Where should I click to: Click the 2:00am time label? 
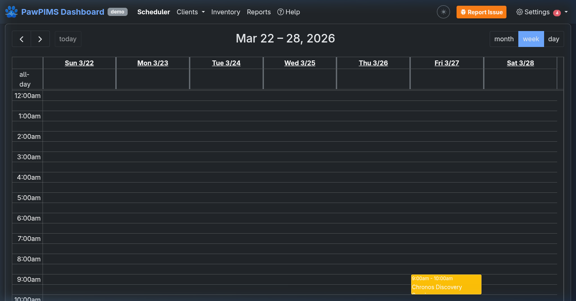click(x=29, y=136)
